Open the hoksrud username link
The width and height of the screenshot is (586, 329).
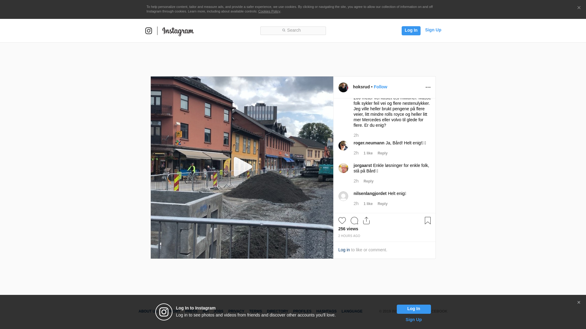(x=361, y=87)
